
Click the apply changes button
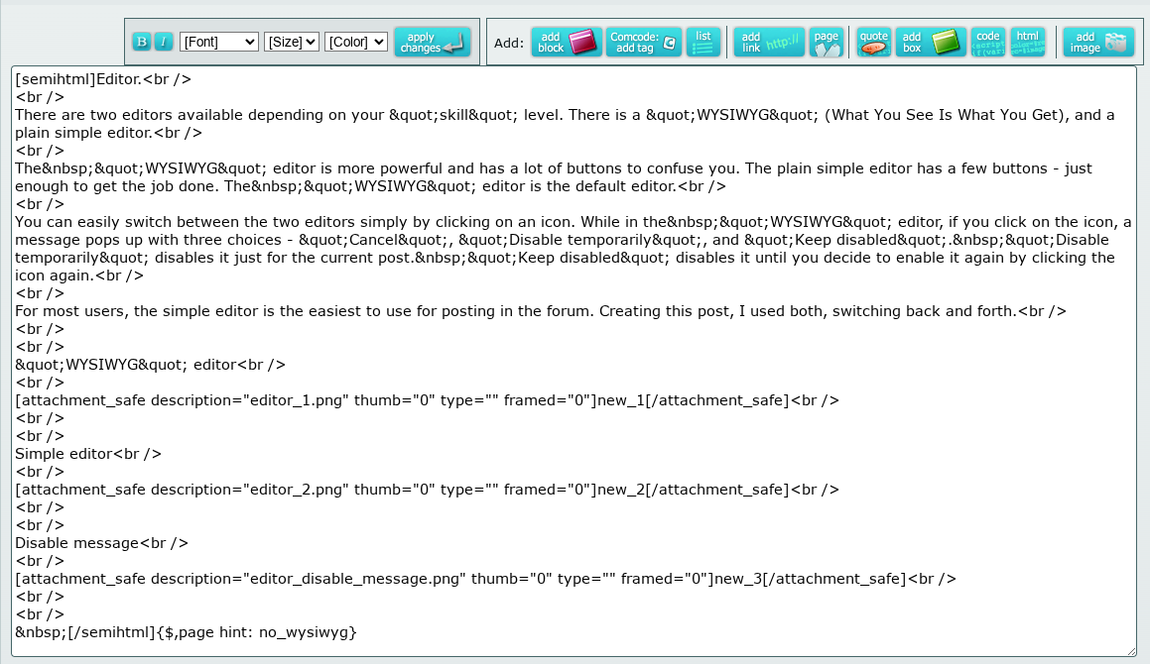(432, 42)
